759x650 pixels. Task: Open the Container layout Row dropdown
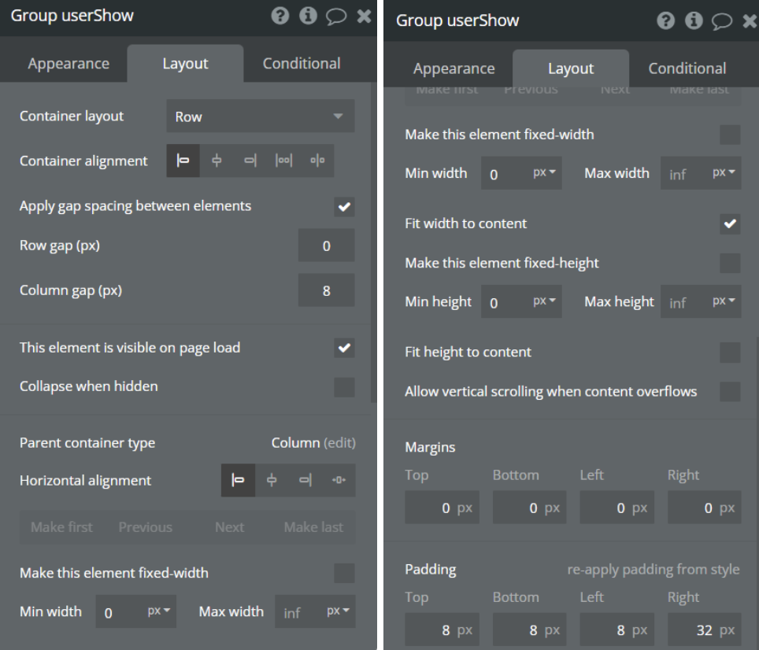261,116
